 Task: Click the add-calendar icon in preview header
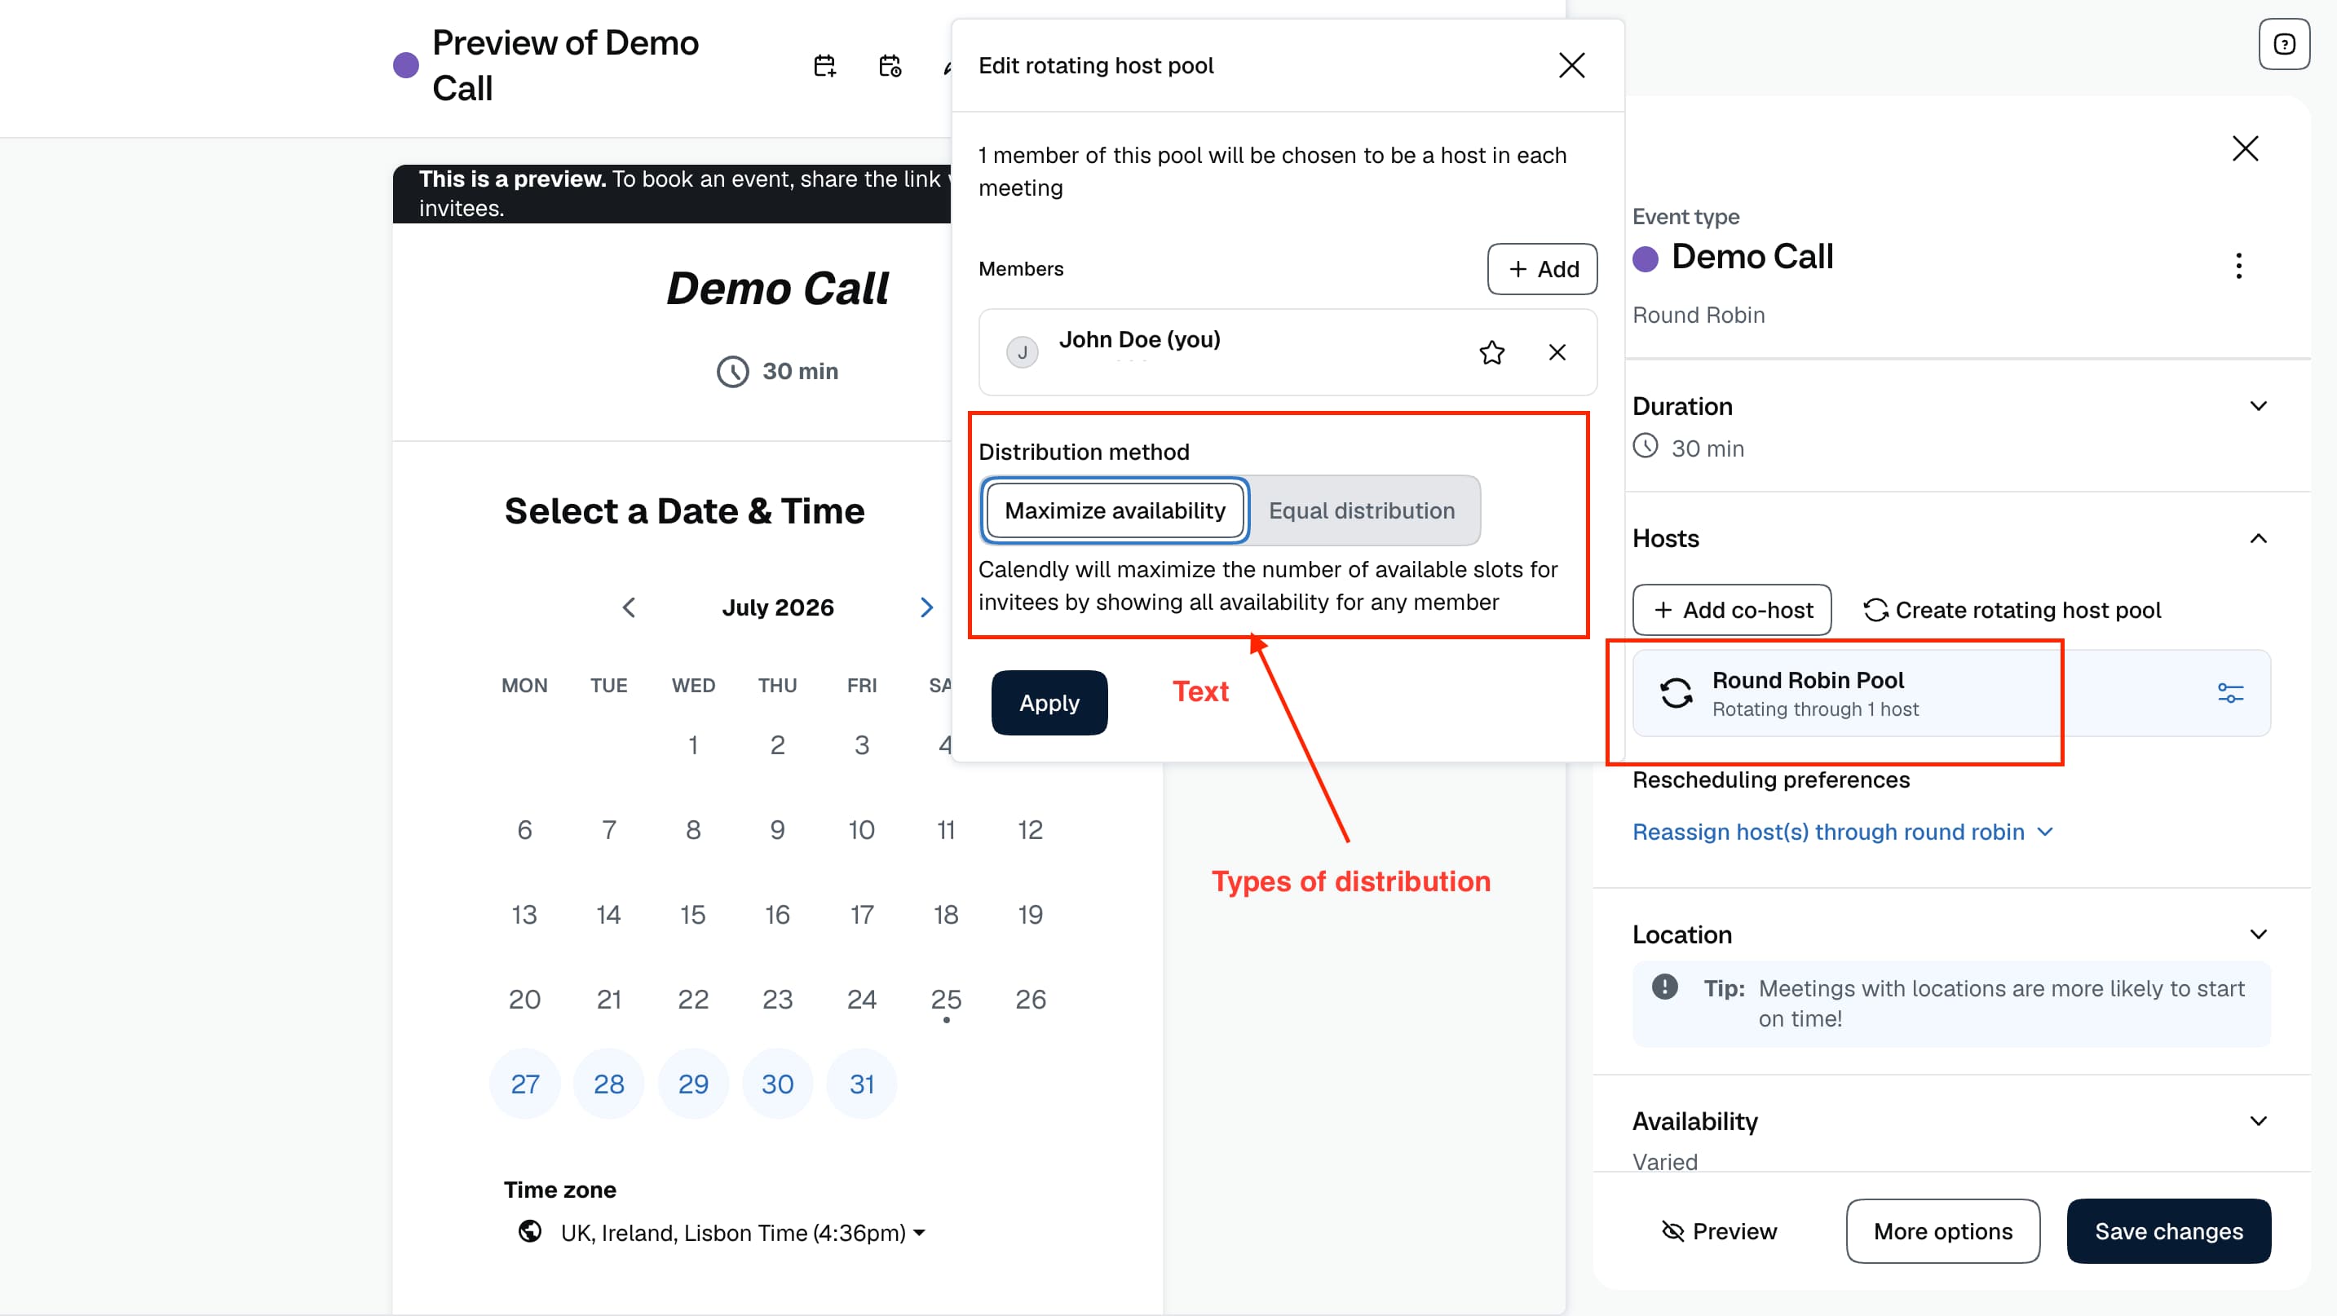[x=824, y=65]
